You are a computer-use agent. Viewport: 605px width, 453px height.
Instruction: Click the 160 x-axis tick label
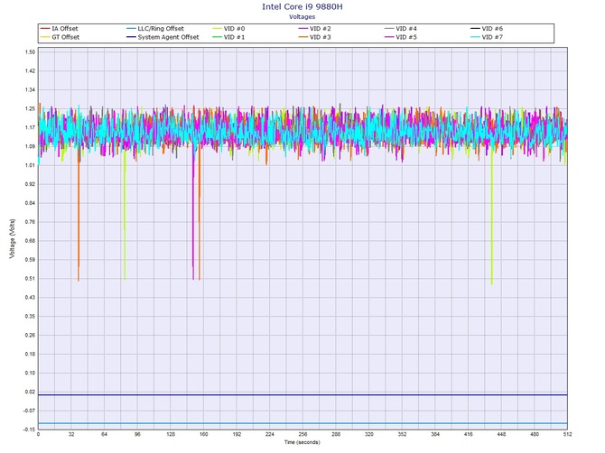pos(204,434)
